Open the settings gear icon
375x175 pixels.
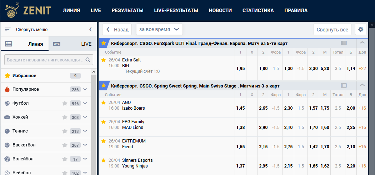[361, 29]
